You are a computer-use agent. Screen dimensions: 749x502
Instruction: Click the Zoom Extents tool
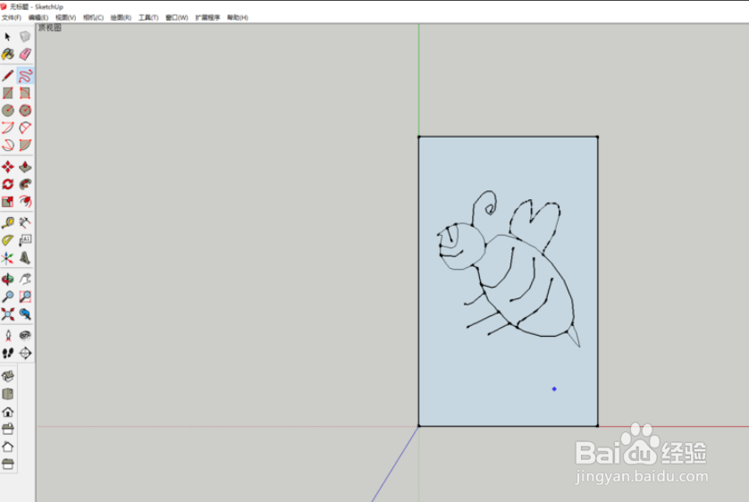point(8,314)
